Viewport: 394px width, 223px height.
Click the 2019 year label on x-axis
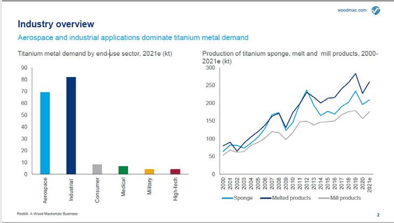click(x=355, y=184)
